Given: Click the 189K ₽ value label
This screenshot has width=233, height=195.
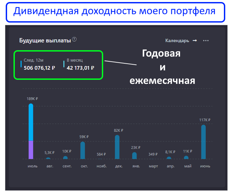Looking at the screenshot, I should coord(32,99).
